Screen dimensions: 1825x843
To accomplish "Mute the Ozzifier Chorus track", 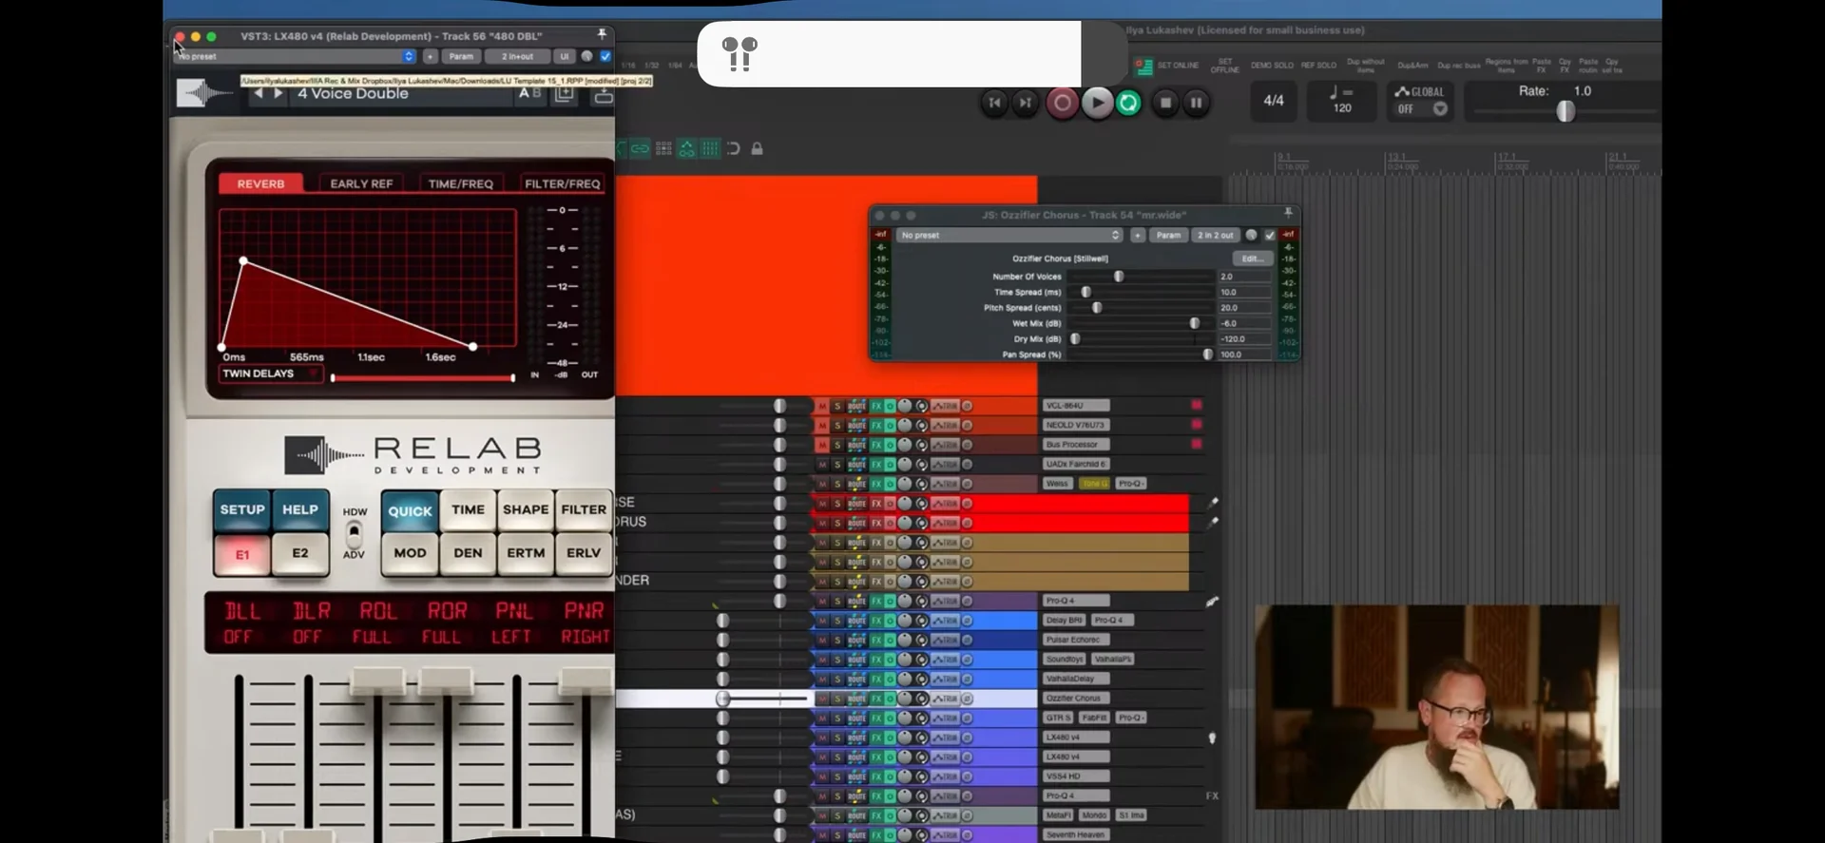I will point(822,699).
